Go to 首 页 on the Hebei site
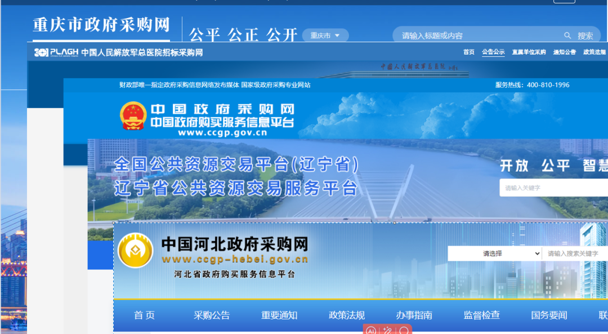Viewport: 608px width, 334px height. 144,315
